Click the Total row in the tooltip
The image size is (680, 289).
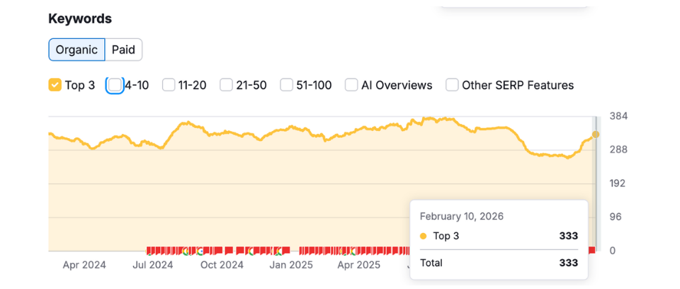(x=499, y=263)
